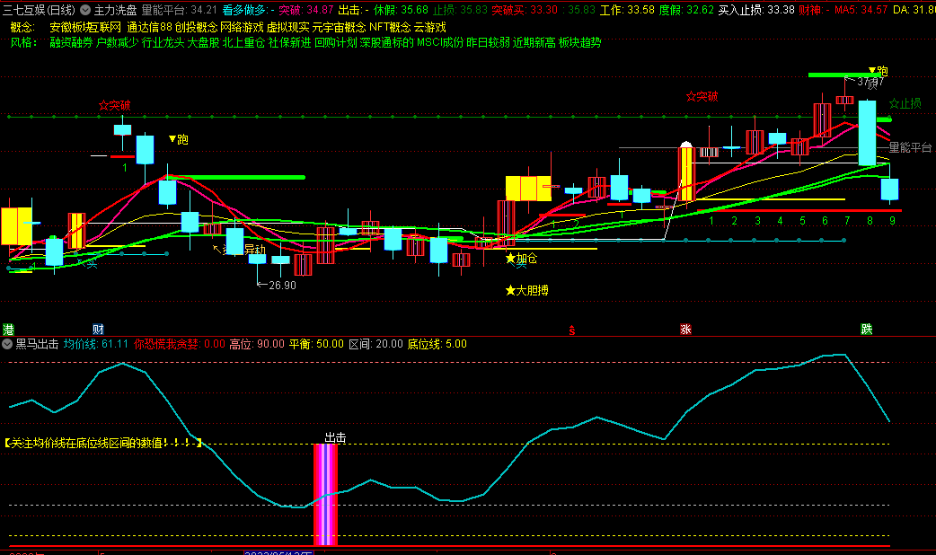This screenshot has height=555, width=936.
Task: Click the right ☆突破 signal marker
Action: tap(702, 97)
